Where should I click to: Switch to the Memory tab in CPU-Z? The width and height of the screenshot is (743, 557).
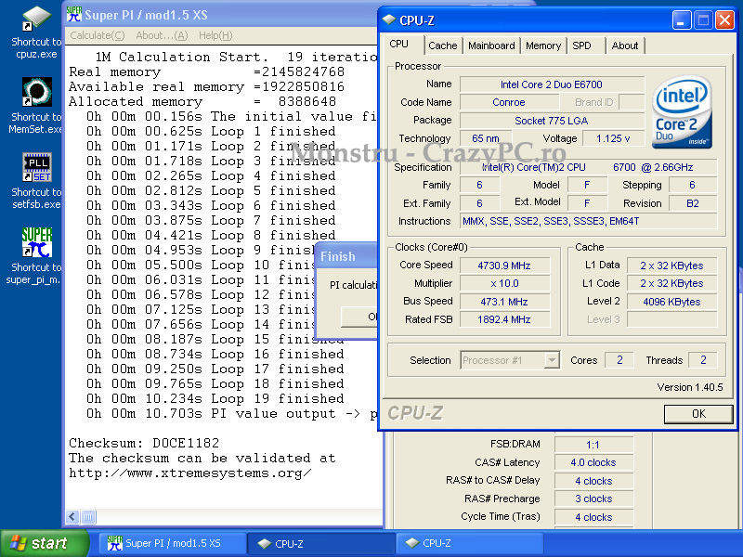[543, 45]
